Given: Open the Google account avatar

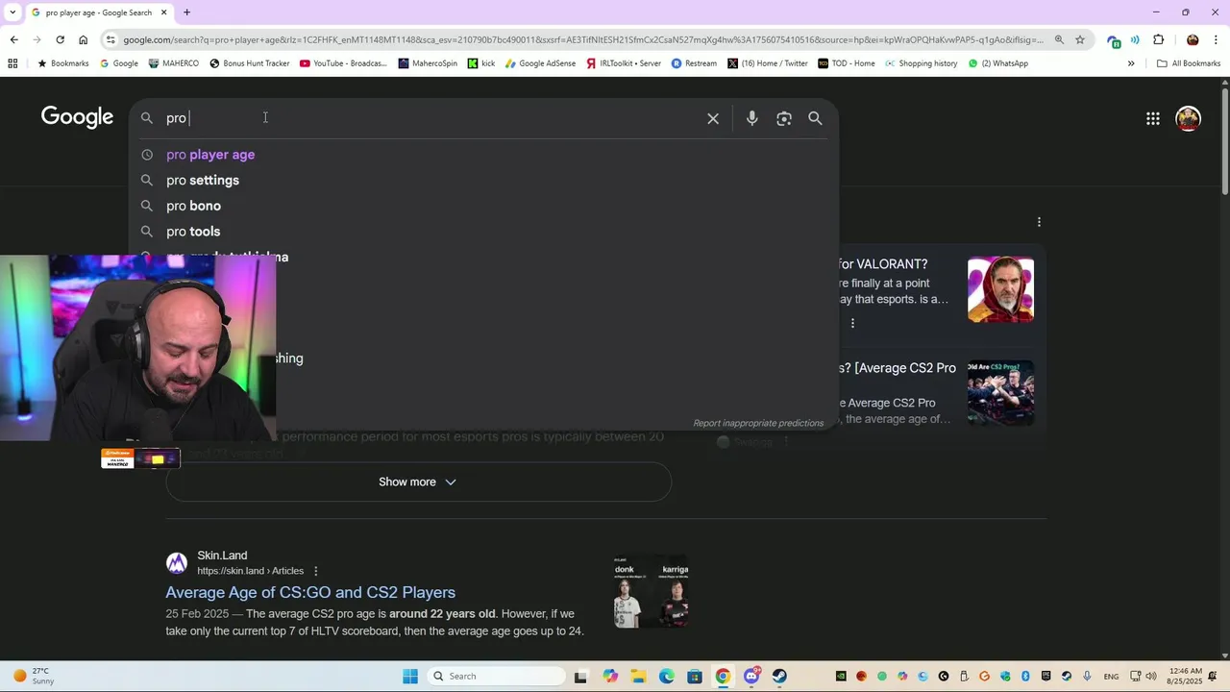Looking at the screenshot, I should point(1189,118).
